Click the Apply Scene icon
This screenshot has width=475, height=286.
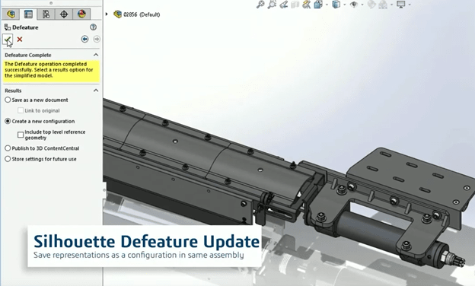(x=383, y=5)
